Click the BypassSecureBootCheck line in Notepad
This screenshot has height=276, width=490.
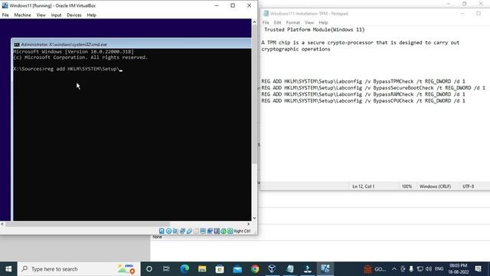coord(373,88)
